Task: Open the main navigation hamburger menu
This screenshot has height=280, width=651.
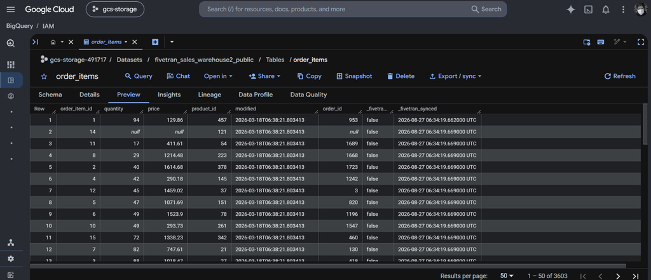Action: pos(11,9)
